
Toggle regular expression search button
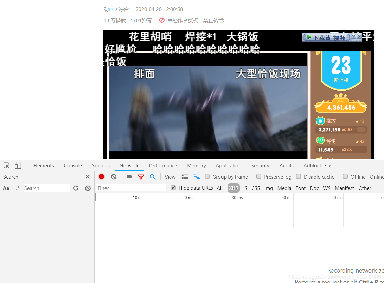(x=18, y=188)
